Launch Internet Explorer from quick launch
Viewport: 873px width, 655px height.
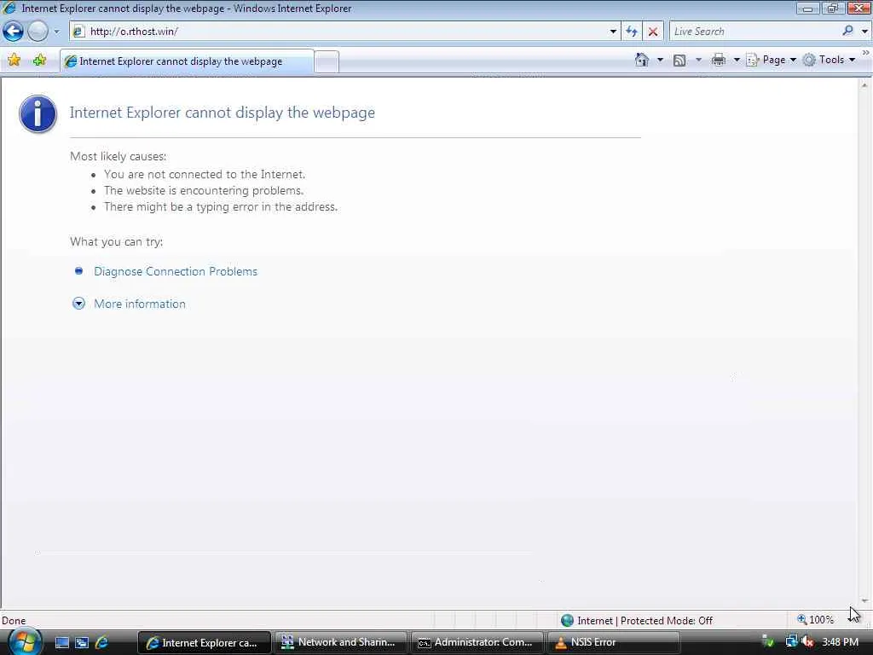101,642
